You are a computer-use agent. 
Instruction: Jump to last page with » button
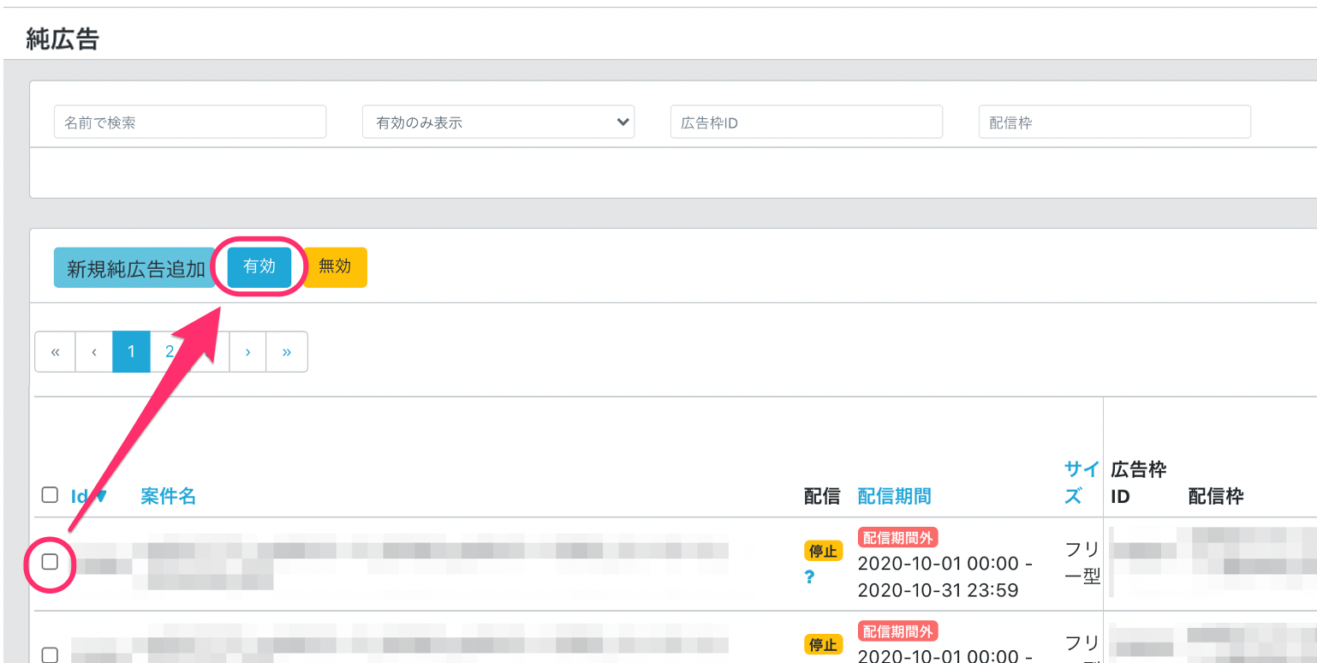click(287, 352)
